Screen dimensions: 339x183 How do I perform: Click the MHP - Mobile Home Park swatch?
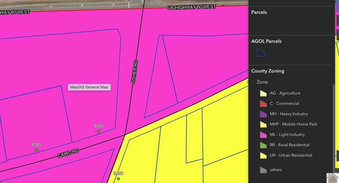pos(263,124)
